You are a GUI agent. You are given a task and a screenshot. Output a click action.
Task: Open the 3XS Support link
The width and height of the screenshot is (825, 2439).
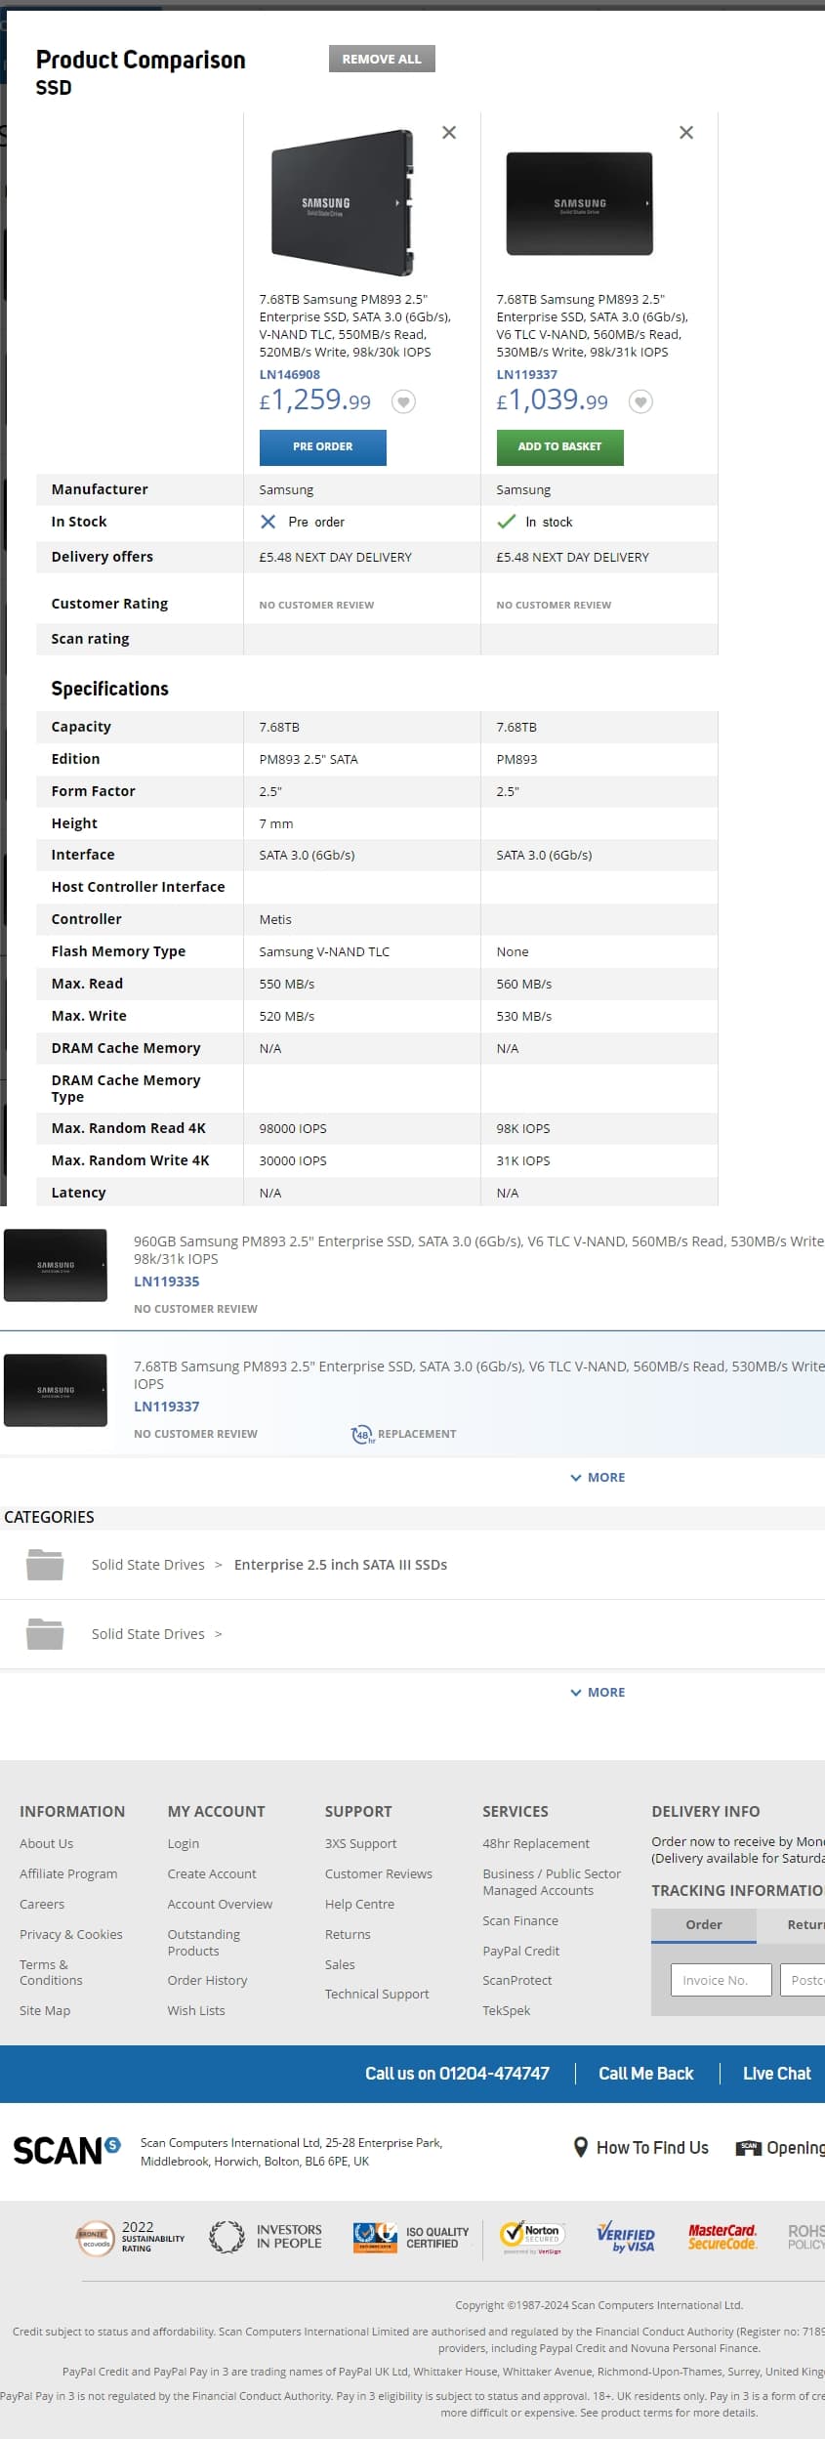(361, 1843)
